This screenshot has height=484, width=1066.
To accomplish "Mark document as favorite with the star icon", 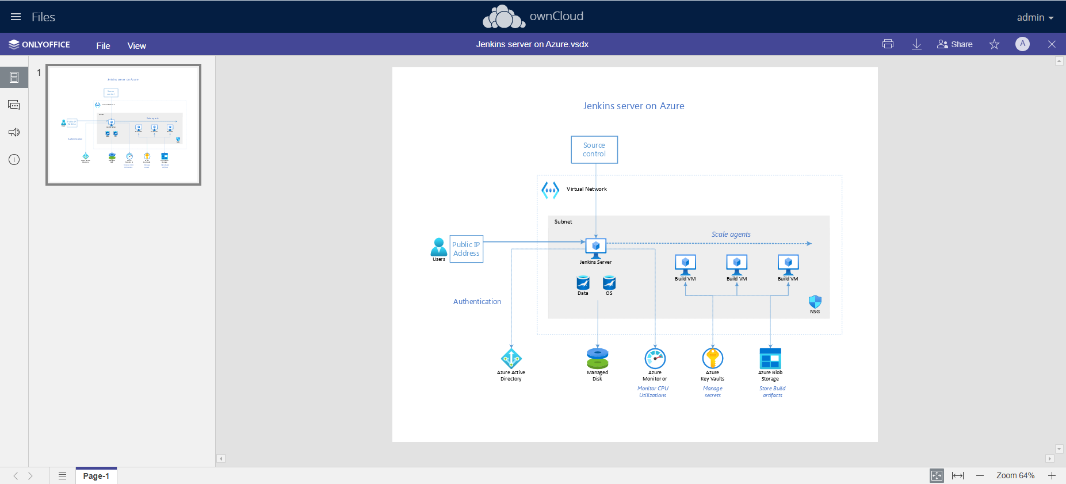I will [x=994, y=44].
